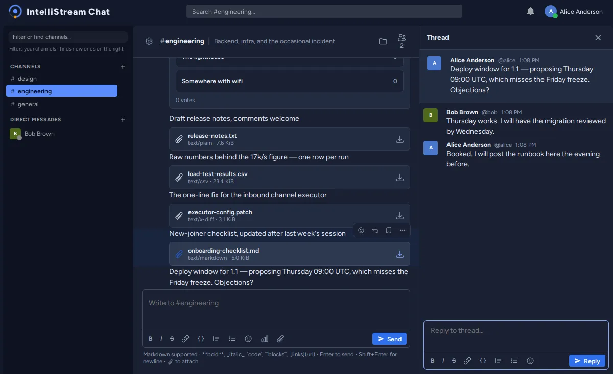This screenshot has height=374, width=613.
Task: Switch to the general channel
Action: (62, 104)
